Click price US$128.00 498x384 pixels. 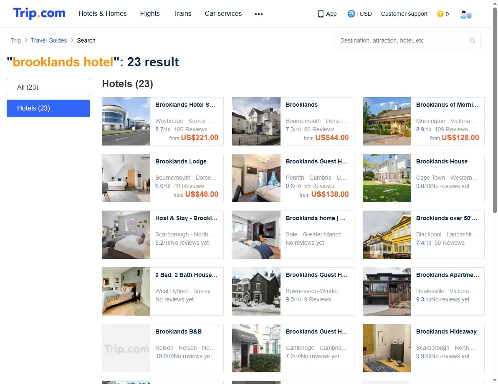460,138
